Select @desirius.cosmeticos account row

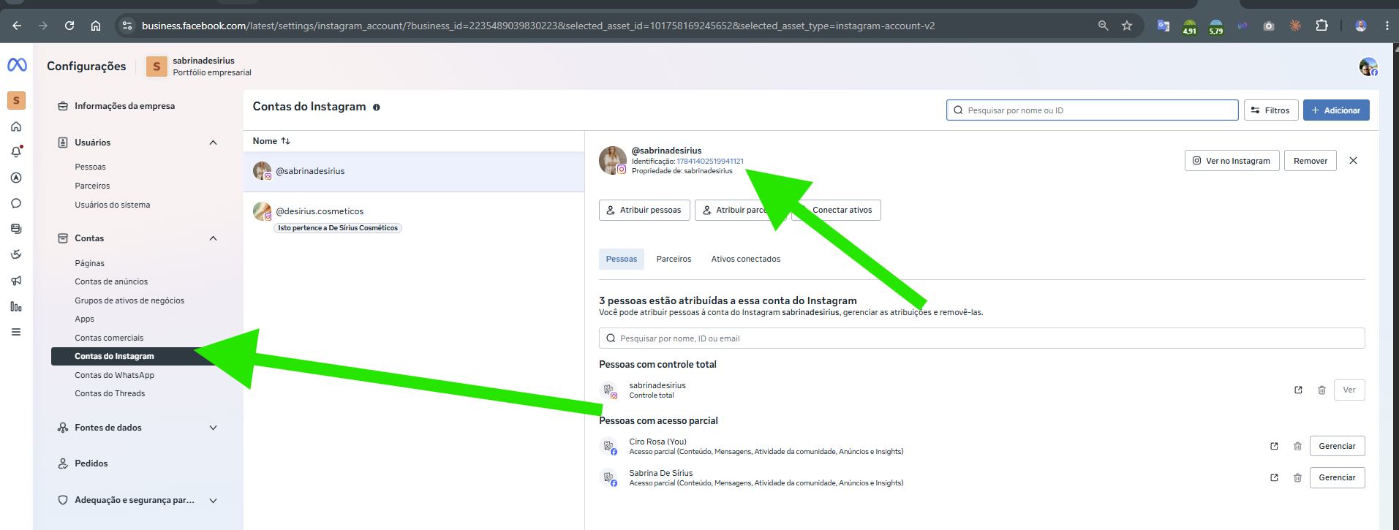[414, 216]
